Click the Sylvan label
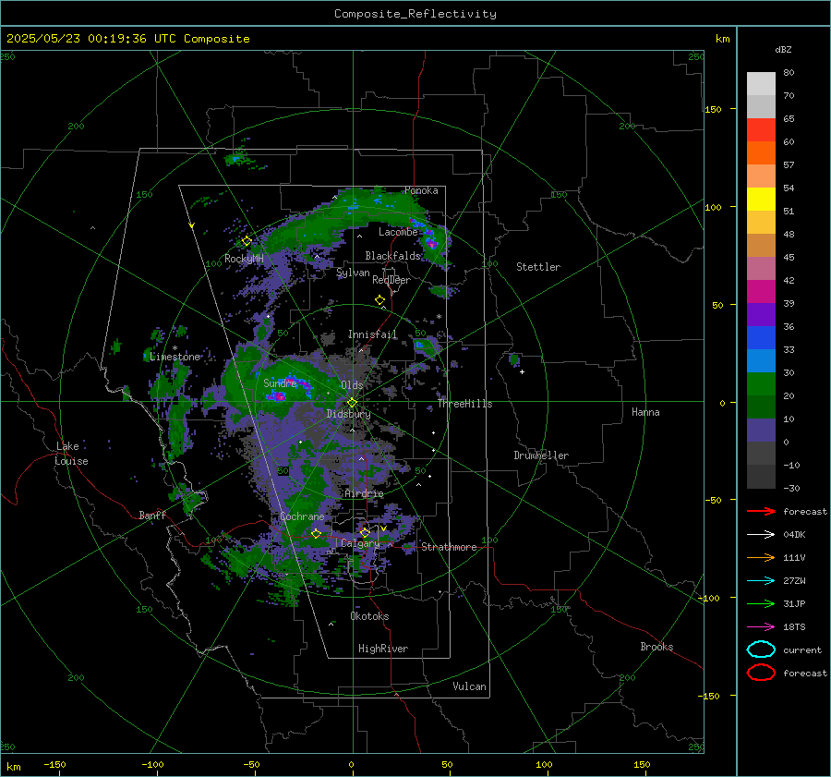 click(x=353, y=273)
